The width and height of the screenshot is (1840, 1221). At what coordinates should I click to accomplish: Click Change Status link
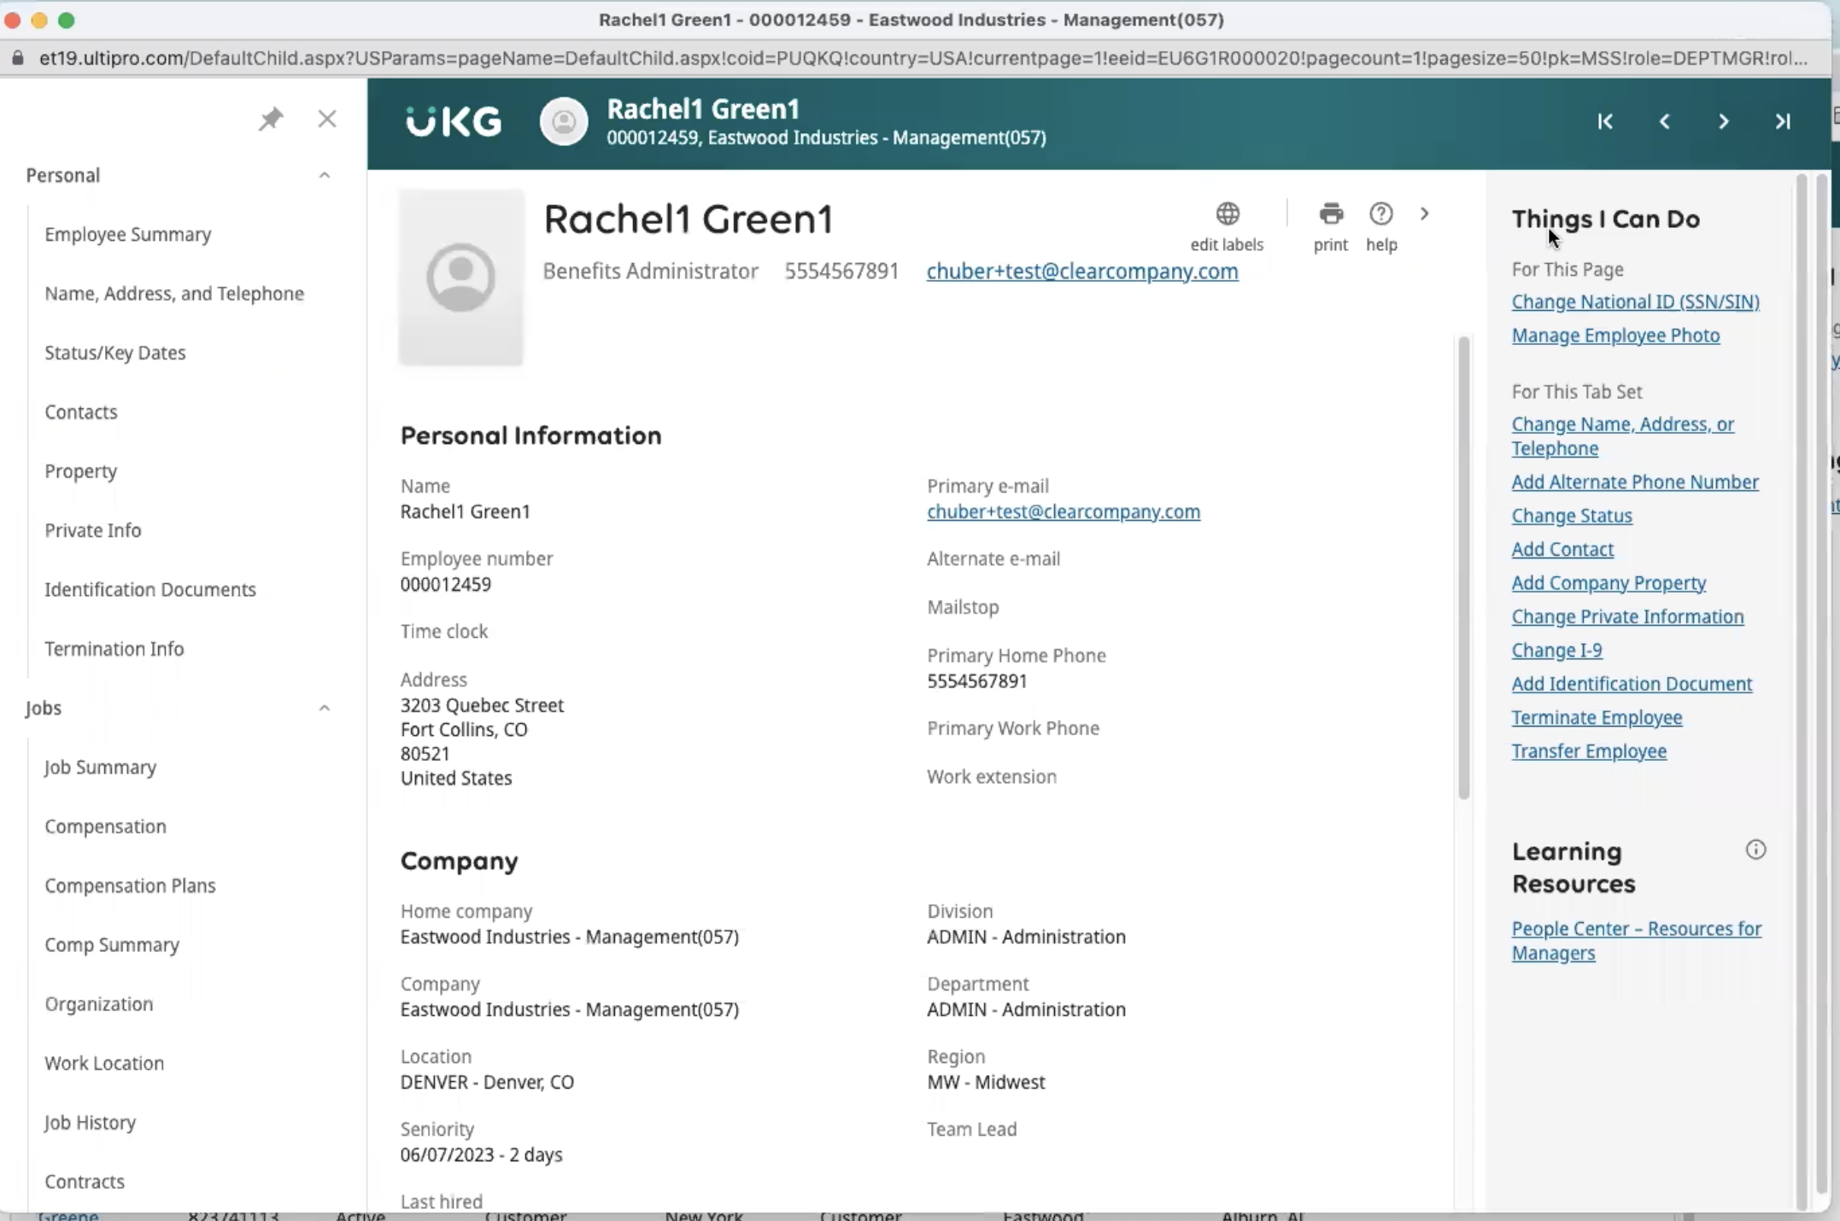pyautogui.click(x=1572, y=516)
